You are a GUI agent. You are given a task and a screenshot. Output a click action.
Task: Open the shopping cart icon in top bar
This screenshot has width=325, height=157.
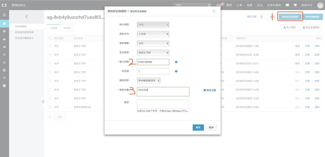click(x=295, y=5)
